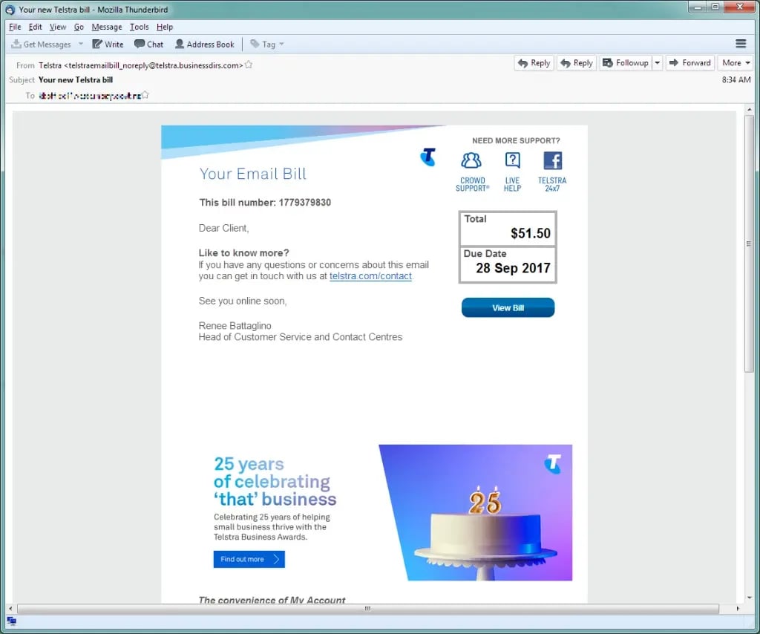This screenshot has width=760, height=634.
Task: Toggle star next to recipient address
Action: [145, 95]
